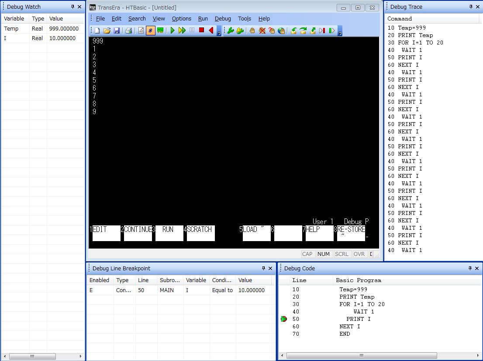
Task: Close the Debug Code panel
Action: pyautogui.click(x=477, y=269)
